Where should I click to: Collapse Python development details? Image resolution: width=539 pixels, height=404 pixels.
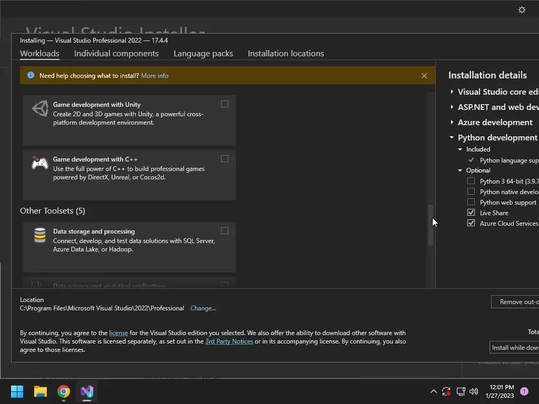tap(452, 137)
